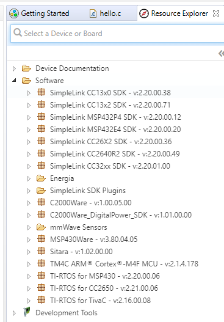This screenshot has width=224, height=322.
Task: Expand the C2000Ware tree arrow
Action: (x=29, y=203)
